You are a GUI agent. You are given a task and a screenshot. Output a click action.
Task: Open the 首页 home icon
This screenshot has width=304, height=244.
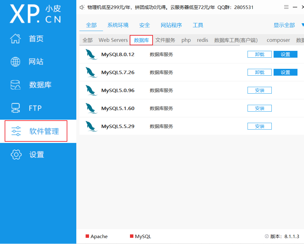(x=16, y=38)
